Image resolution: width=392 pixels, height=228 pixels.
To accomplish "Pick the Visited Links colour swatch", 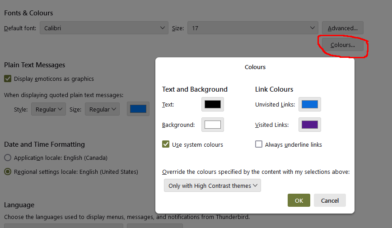I will (309, 125).
